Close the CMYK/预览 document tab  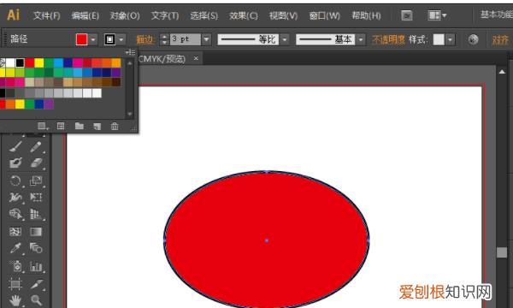point(196,58)
